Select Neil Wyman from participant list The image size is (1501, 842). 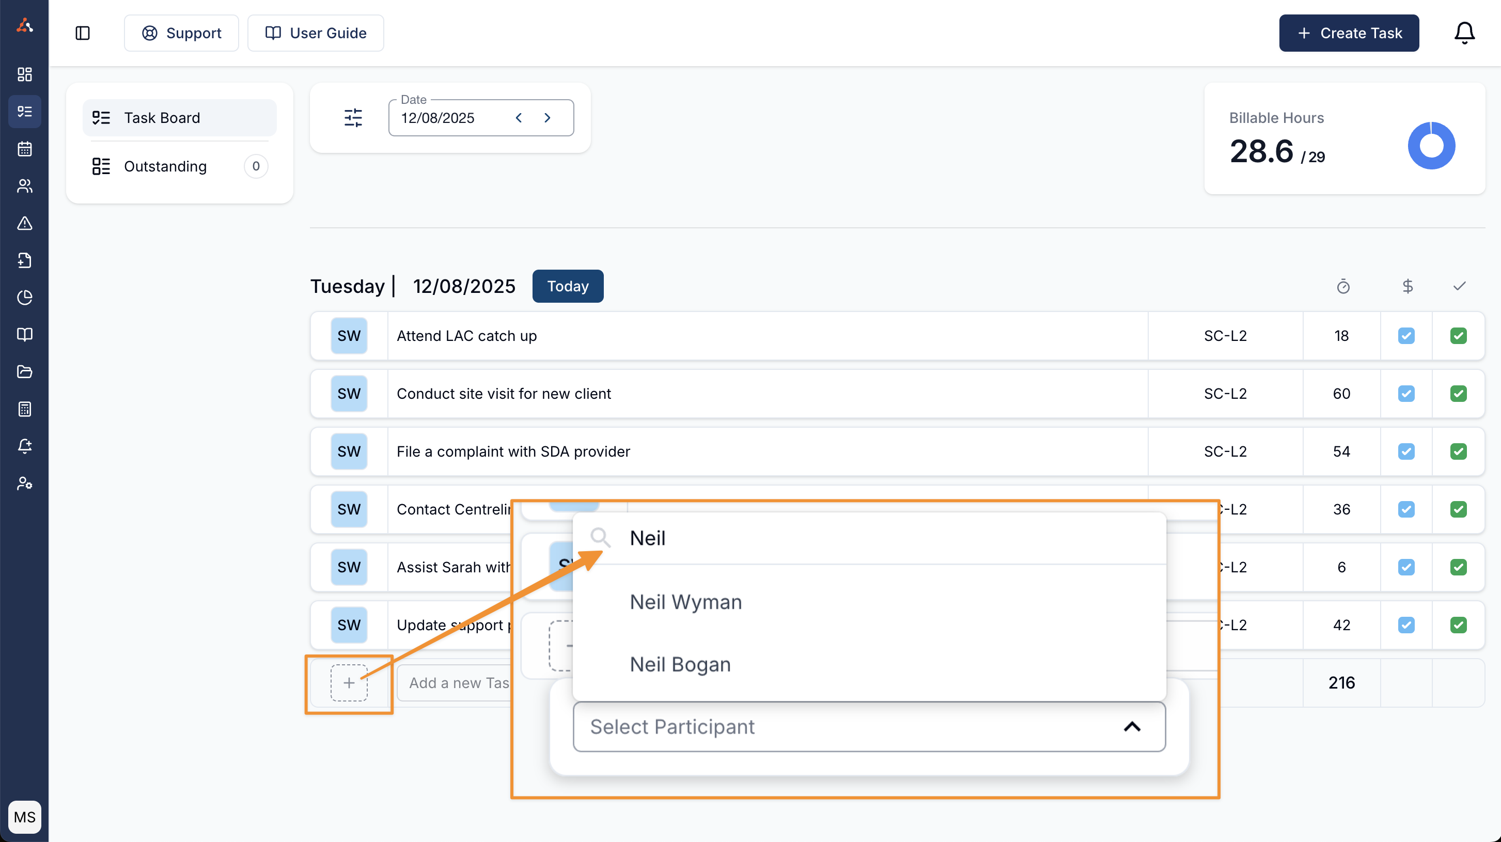pyautogui.click(x=685, y=601)
